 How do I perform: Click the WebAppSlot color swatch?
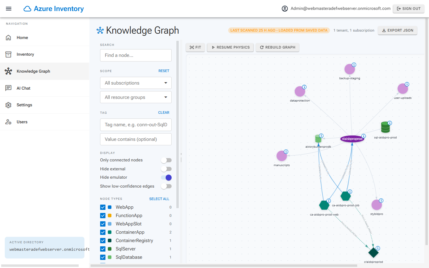click(x=110, y=224)
